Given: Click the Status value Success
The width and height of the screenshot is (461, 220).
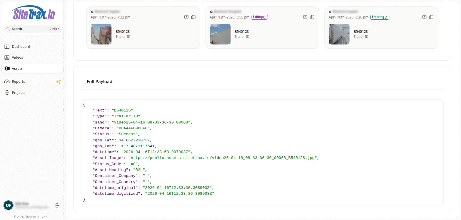Looking at the screenshot, I should (127, 134).
